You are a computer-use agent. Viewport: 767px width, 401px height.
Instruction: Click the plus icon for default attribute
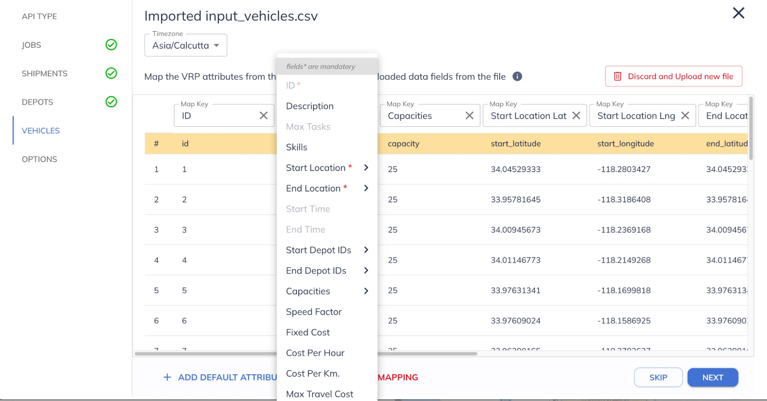click(x=167, y=377)
